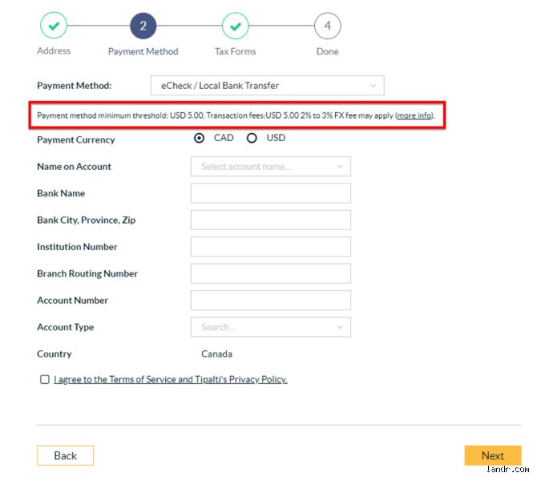Expand the Name on Account dropdown

271,167
